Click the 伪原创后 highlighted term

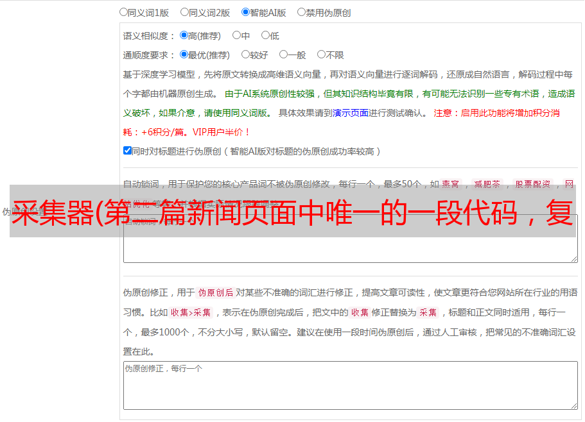(x=216, y=292)
